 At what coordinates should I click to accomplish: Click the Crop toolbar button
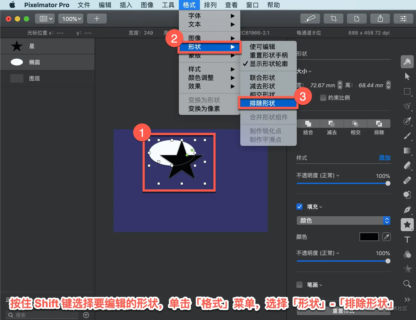click(x=333, y=19)
